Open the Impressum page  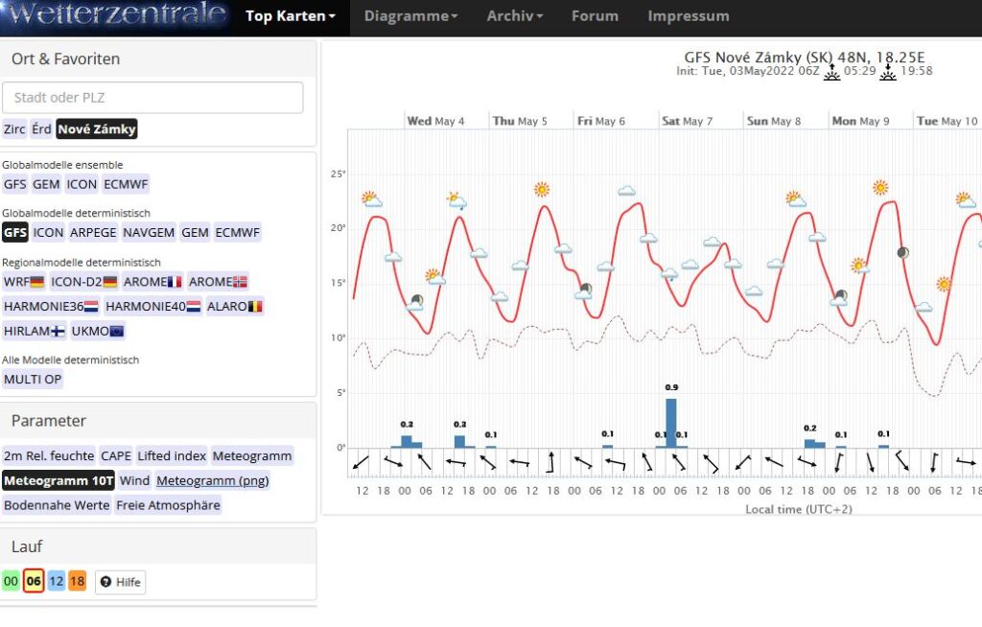click(x=688, y=16)
